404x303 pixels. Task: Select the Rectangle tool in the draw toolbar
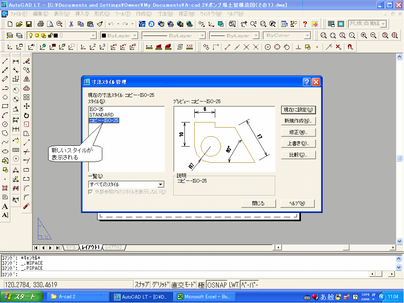tap(5, 106)
